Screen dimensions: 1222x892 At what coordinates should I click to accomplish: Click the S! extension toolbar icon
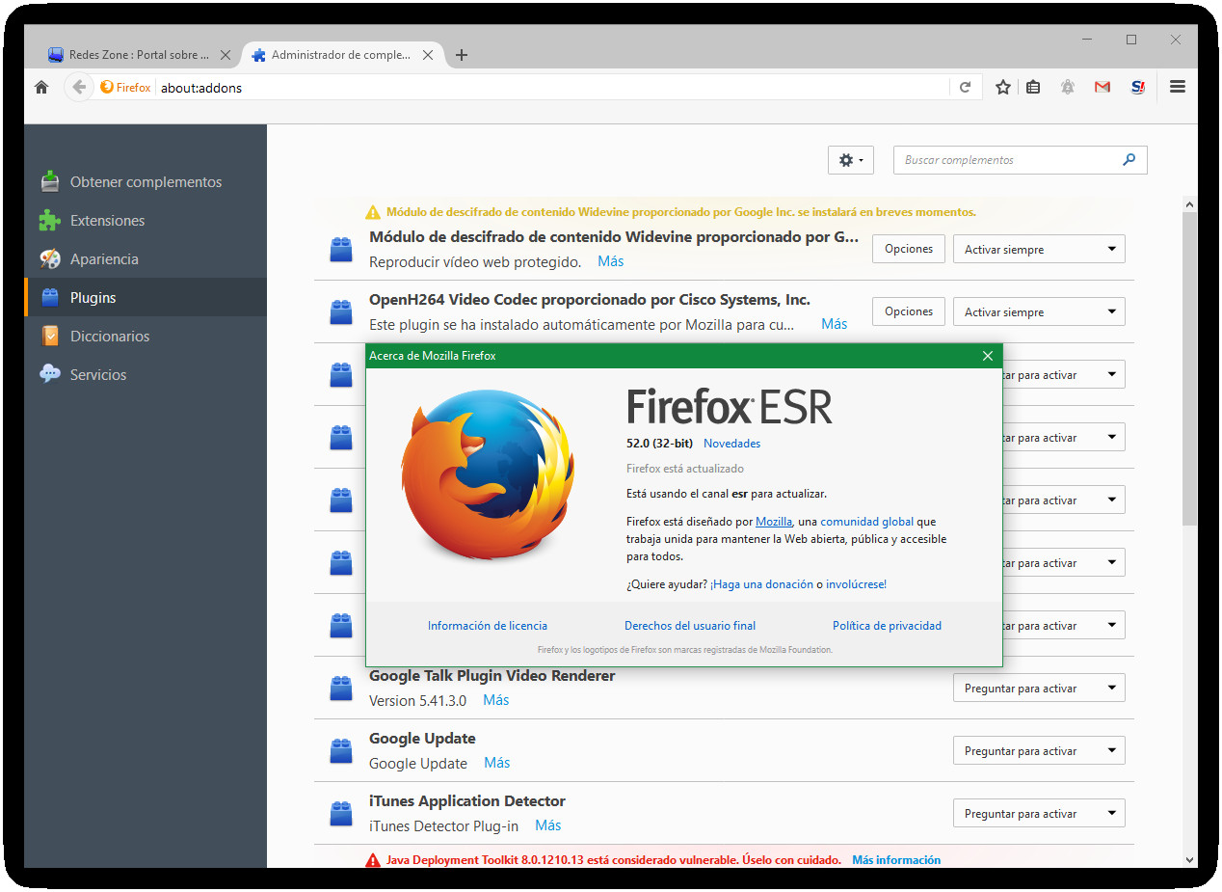click(1138, 87)
